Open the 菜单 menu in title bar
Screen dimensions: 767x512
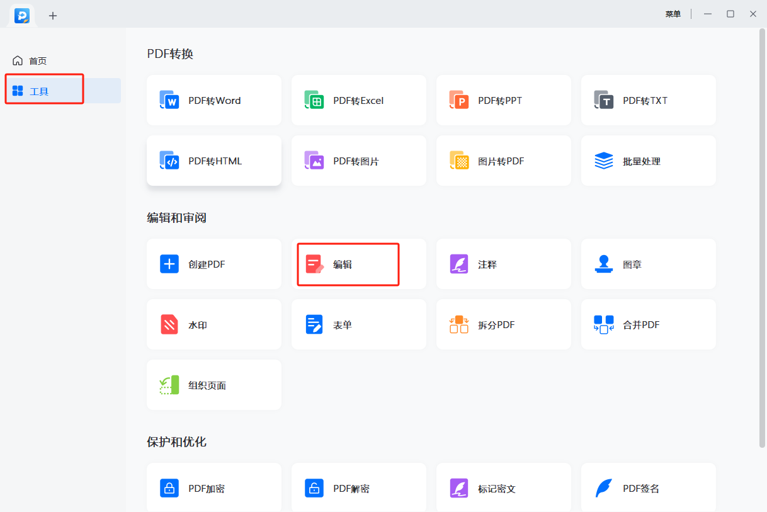[673, 14]
